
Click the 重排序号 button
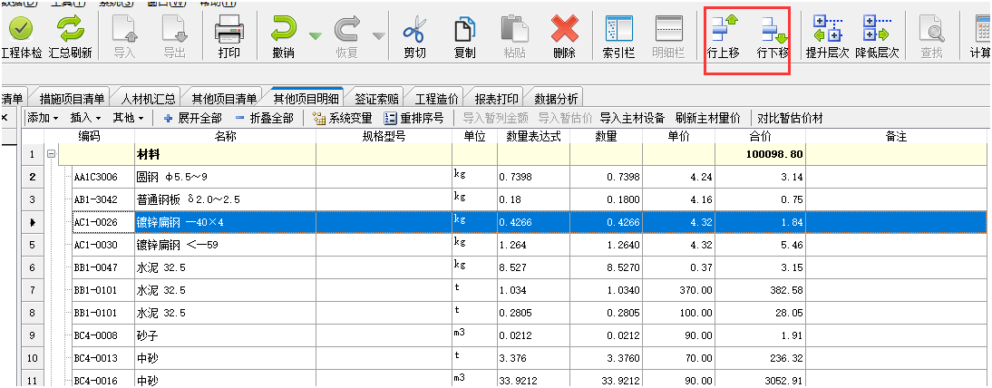tap(414, 118)
